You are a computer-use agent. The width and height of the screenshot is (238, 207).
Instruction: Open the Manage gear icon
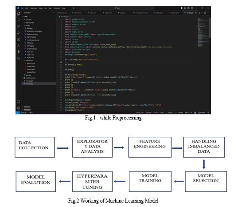(x=19, y=108)
